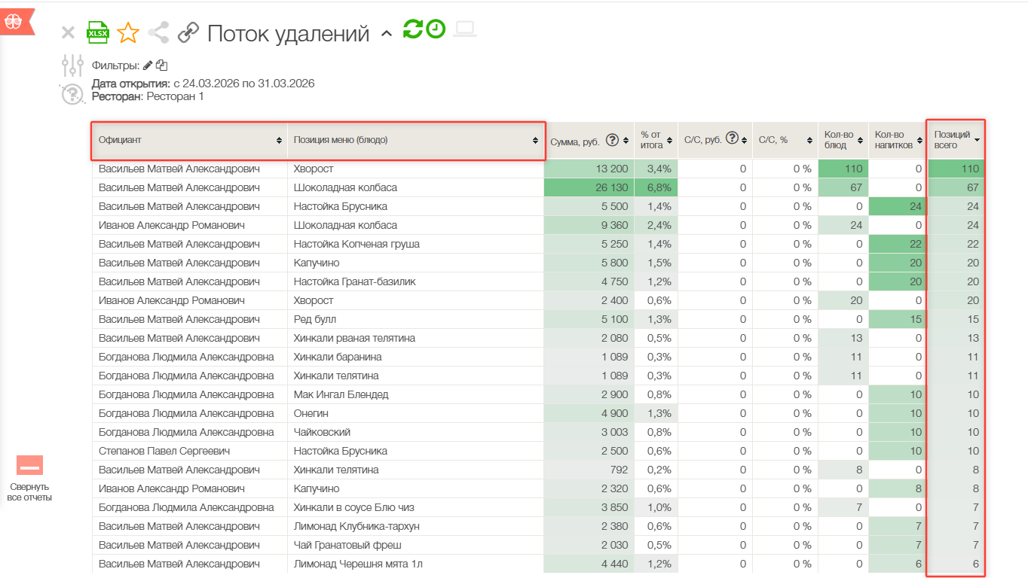1028x578 pixels.
Task: Sort by Позиция меню (блюдо) column arrows
Action: 536,141
